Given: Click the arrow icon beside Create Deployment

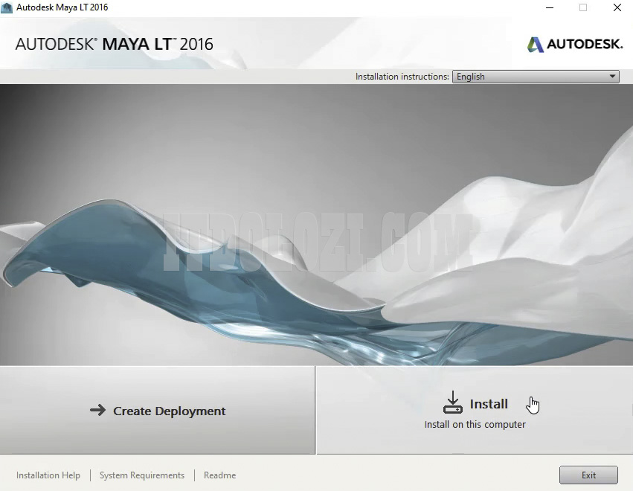Looking at the screenshot, I should tap(97, 410).
